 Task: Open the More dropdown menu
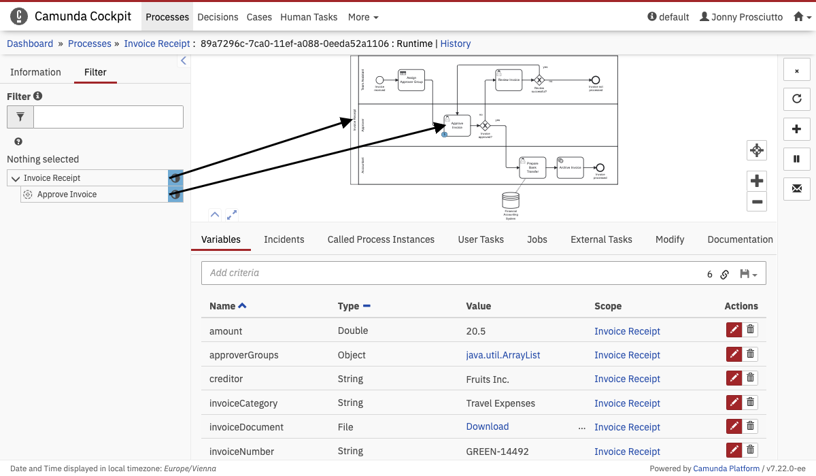363,17
